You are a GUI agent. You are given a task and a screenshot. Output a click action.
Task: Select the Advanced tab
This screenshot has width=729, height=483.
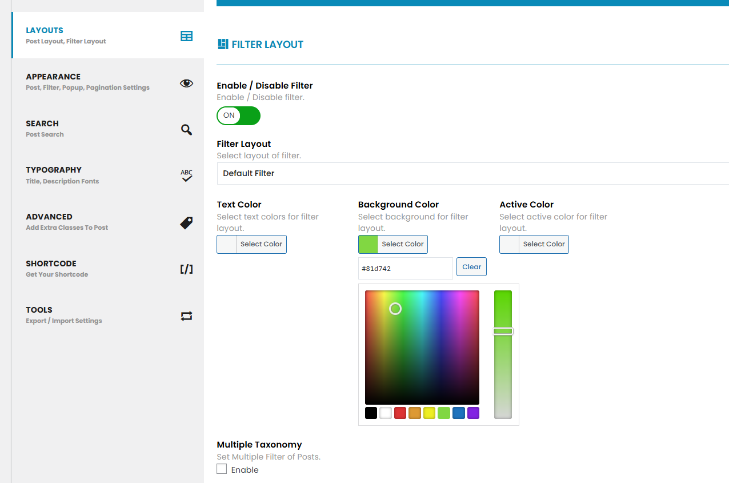[107, 222]
